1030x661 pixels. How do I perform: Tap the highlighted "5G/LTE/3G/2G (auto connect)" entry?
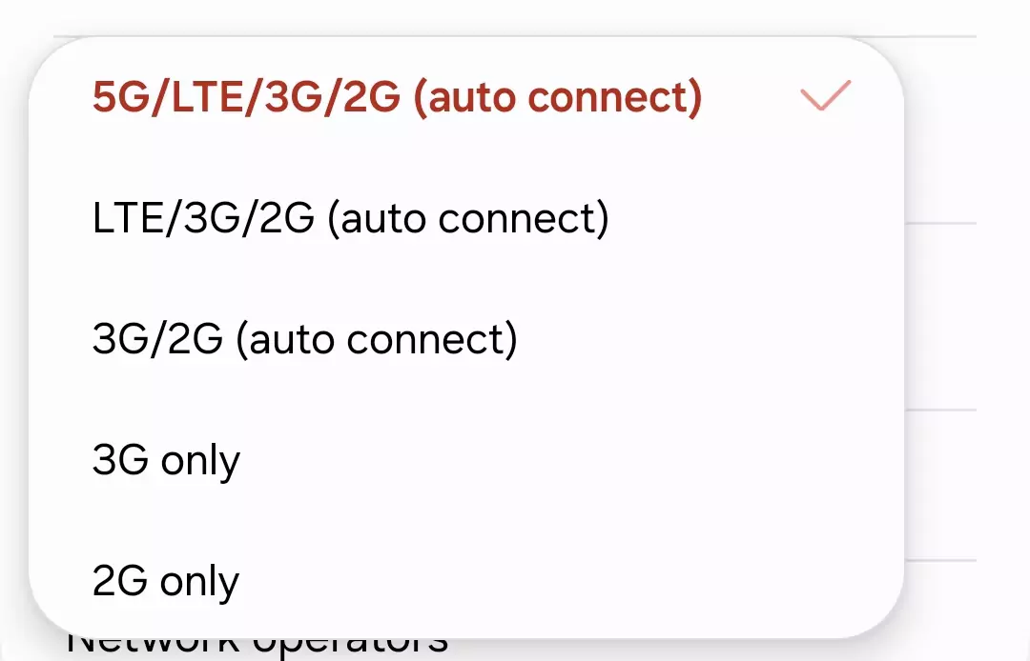396,95
